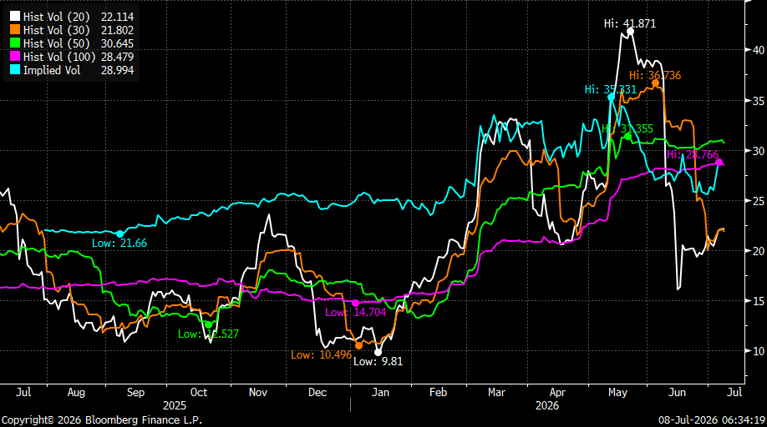
Task: Click the white Hi: 41.871 peak marker
Action: coord(631,31)
